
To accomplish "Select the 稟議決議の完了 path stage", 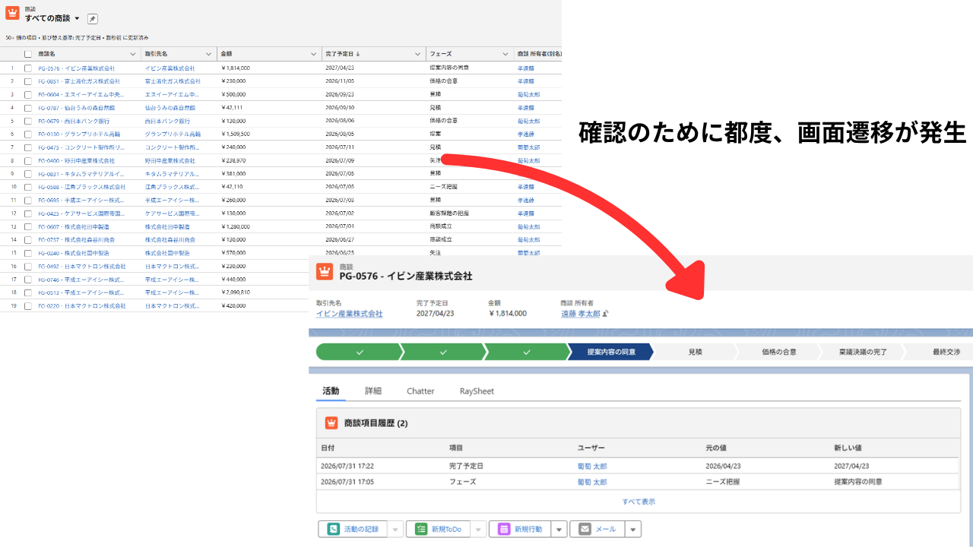I will click(x=863, y=352).
